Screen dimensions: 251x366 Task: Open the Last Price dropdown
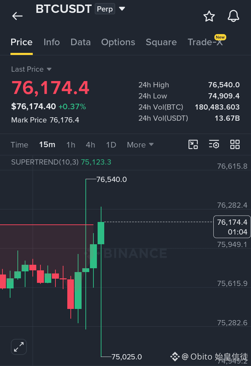pyautogui.click(x=31, y=69)
